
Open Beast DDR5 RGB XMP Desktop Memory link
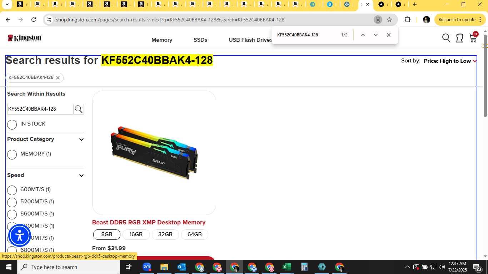click(x=149, y=222)
